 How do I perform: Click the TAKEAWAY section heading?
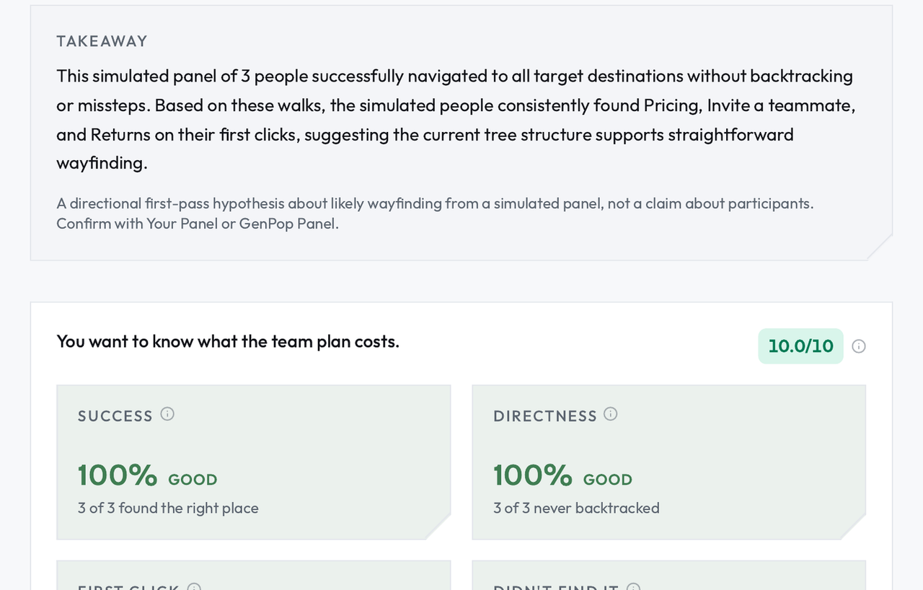102,41
